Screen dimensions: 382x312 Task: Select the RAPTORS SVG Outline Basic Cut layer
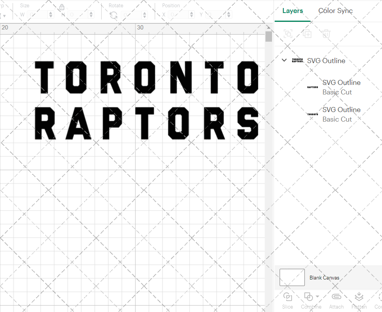(342, 87)
